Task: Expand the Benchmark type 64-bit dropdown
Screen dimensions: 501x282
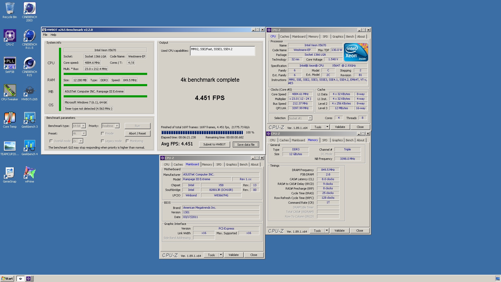Action: point(83,126)
